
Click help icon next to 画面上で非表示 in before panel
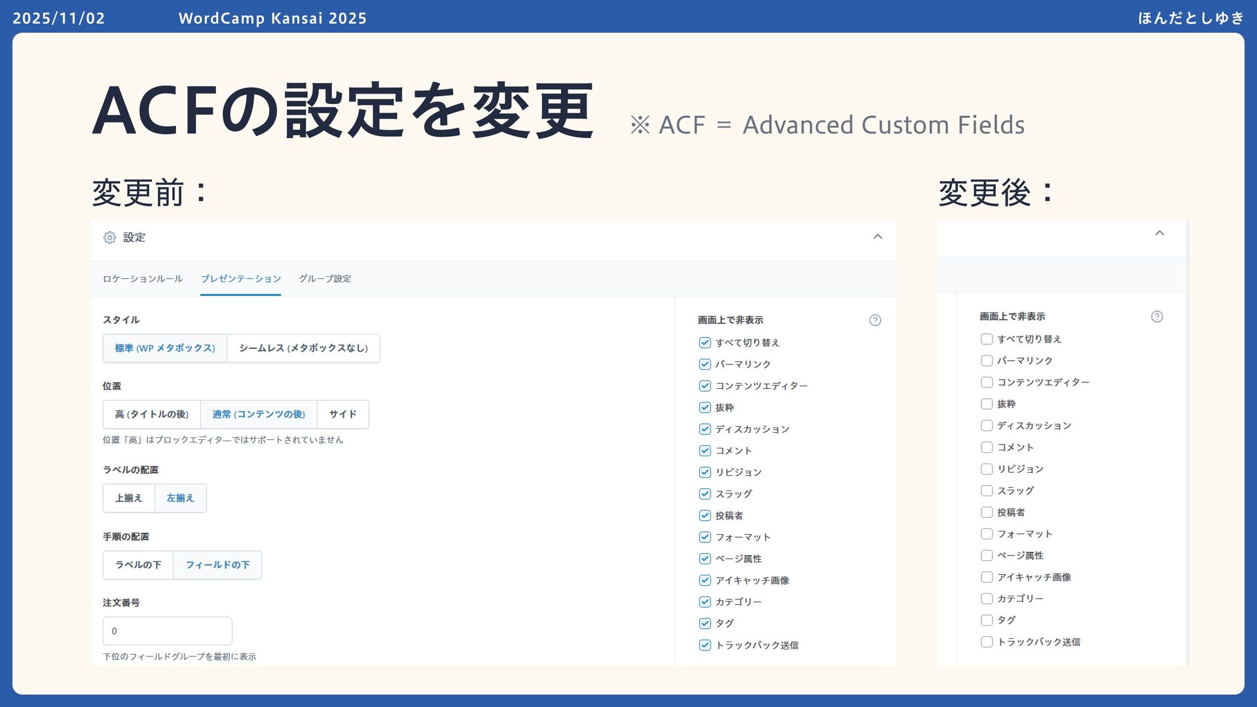pyautogui.click(x=875, y=320)
